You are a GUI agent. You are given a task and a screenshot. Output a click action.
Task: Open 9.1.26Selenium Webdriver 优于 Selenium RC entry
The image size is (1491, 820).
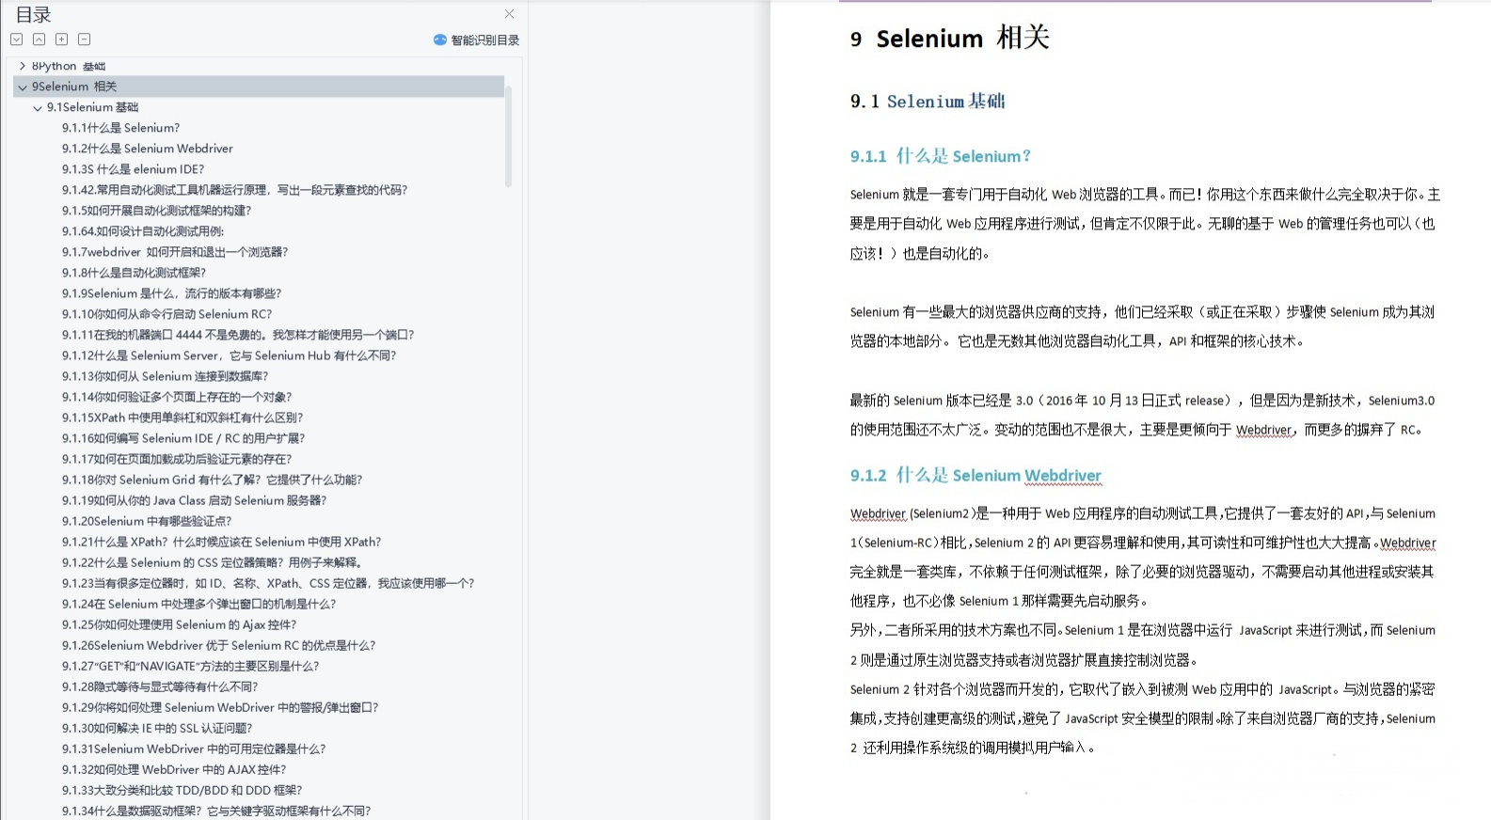(x=219, y=645)
